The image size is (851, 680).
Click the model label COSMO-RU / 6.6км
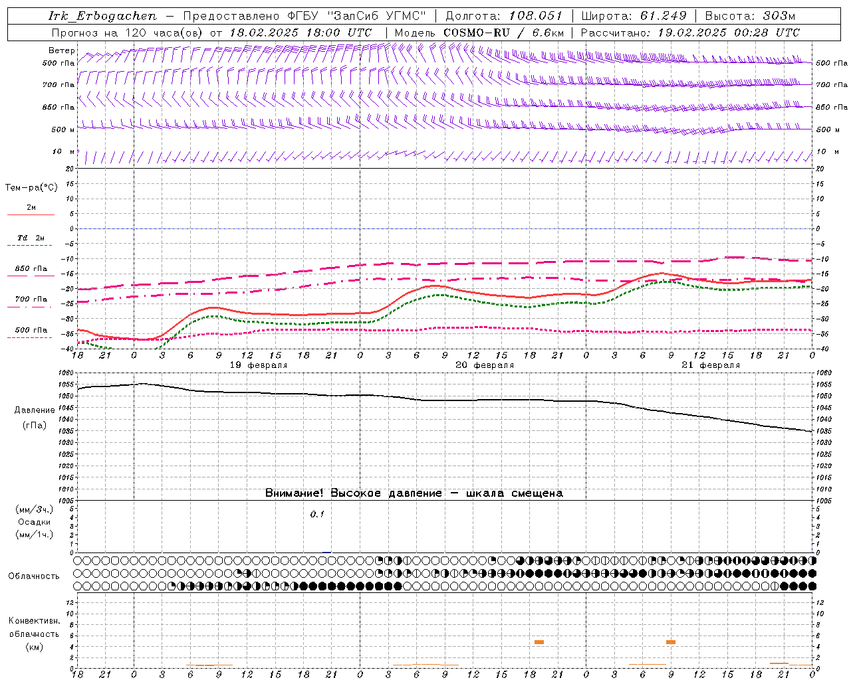(x=504, y=33)
